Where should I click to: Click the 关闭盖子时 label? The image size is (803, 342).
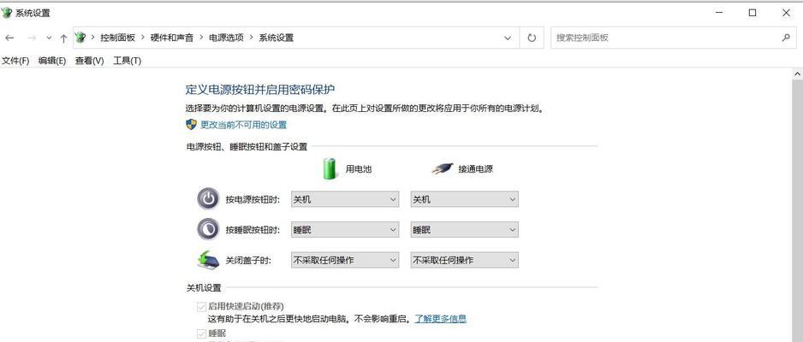(248, 260)
